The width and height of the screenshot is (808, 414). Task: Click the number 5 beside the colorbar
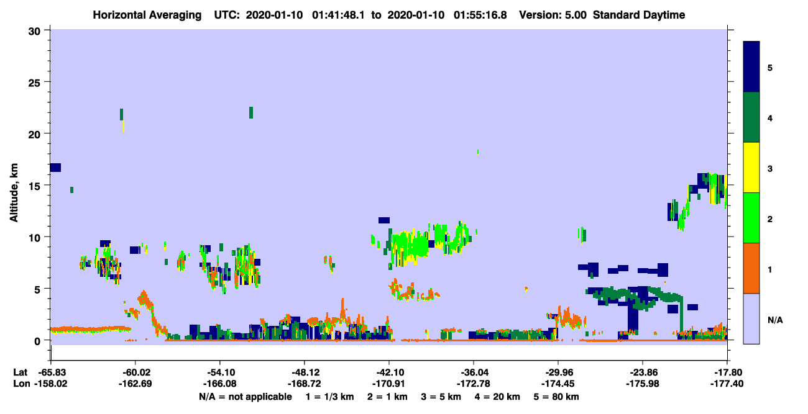(769, 68)
